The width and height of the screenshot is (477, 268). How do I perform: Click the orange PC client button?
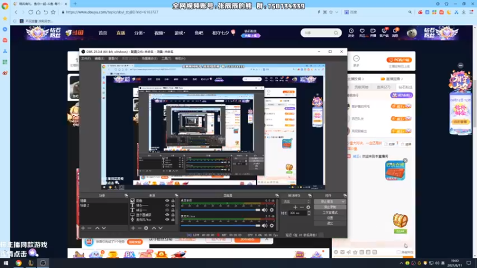point(399,60)
